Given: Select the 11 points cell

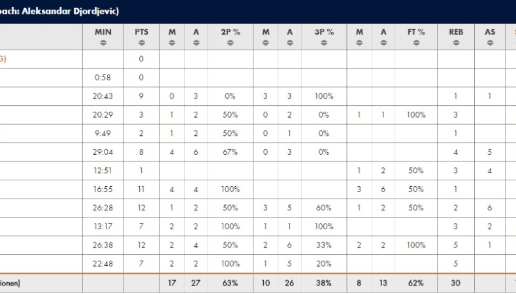Looking at the screenshot, I should point(141,189).
